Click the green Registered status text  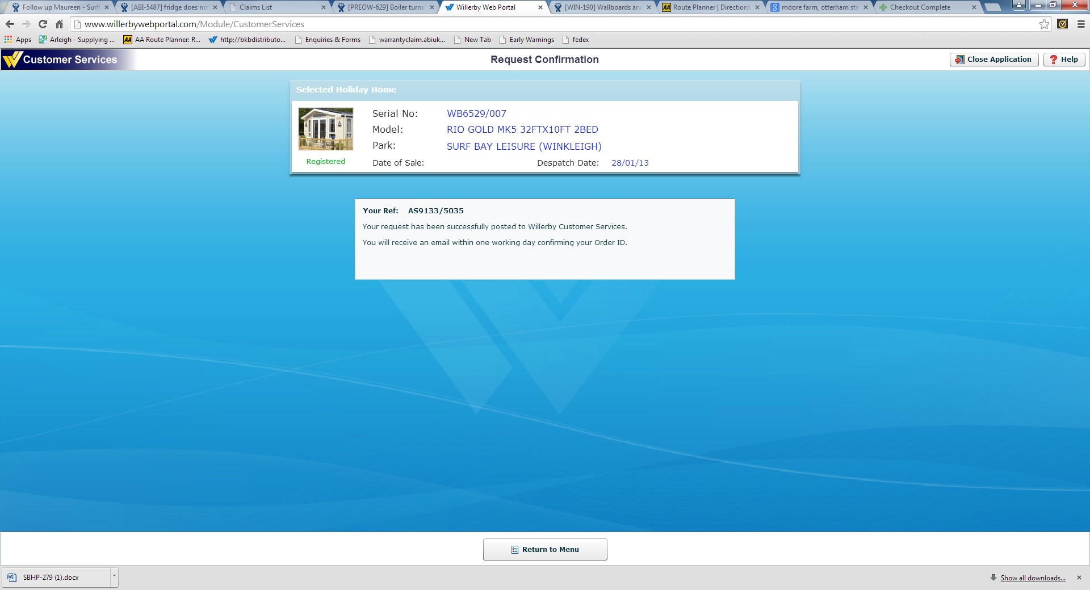(326, 161)
